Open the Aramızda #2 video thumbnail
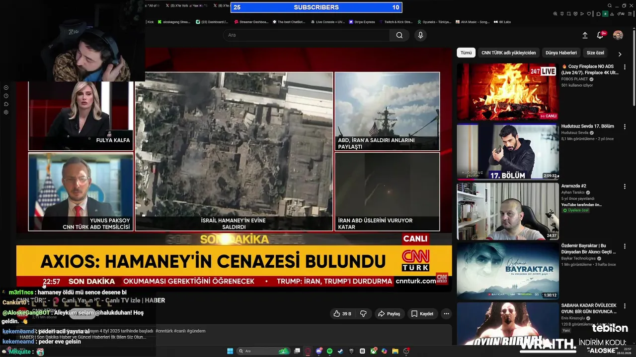 508,211
